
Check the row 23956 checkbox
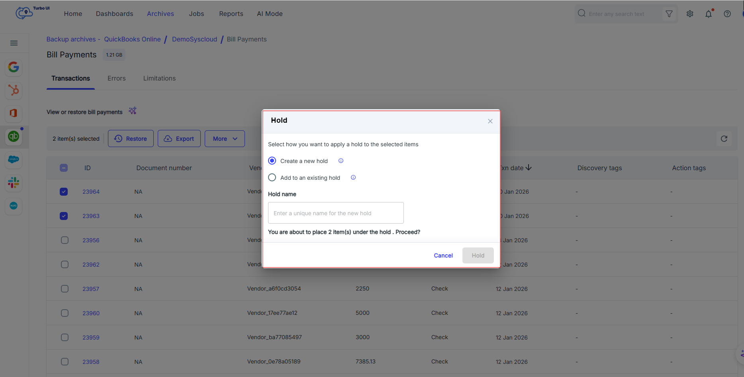pyautogui.click(x=65, y=240)
